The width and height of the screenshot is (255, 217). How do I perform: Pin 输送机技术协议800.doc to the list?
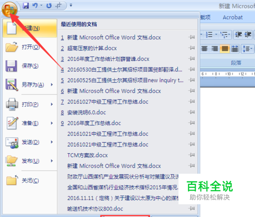pyautogui.click(x=192, y=208)
